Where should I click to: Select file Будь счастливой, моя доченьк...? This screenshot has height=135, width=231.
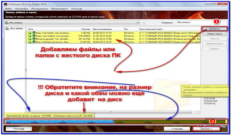click(x=53, y=36)
